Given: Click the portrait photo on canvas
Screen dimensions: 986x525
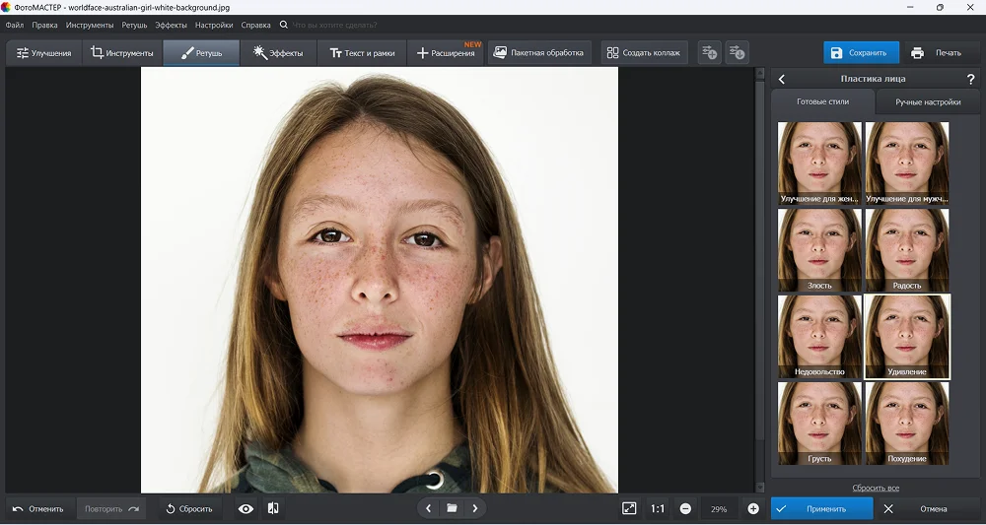Looking at the screenshot, I should point(380,280).
